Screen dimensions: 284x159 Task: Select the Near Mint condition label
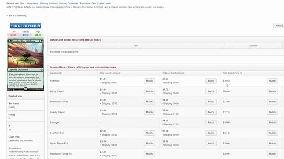pos(55,81)
